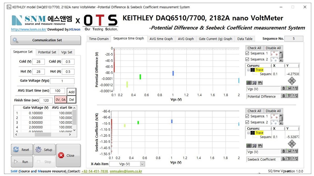Viewport: 314px width, 176px height.
Task: Click the cursor mover diamond in top graph
Action: coord(292,81)
